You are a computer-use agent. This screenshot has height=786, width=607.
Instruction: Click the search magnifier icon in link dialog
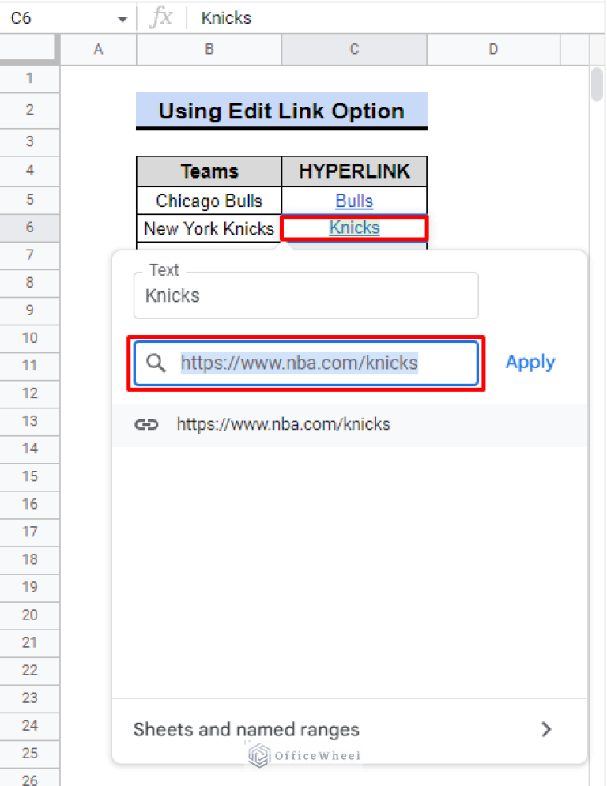[156, 363]
